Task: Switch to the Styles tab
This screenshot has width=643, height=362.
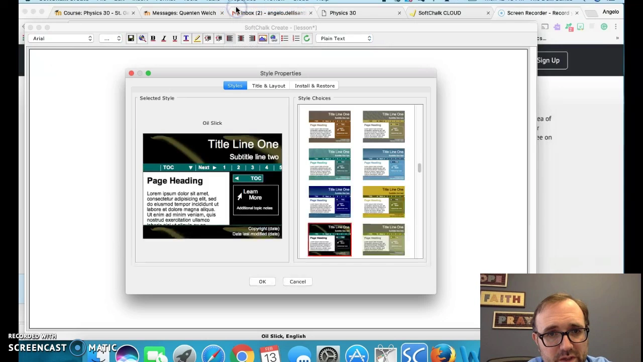Action: 235,86
